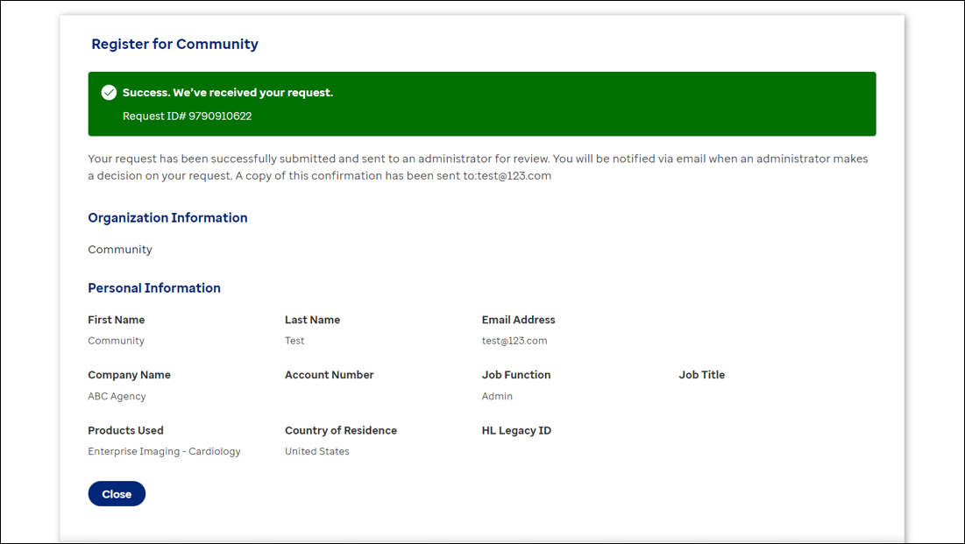Click the Personal Information section header

(x=154, y=287)
